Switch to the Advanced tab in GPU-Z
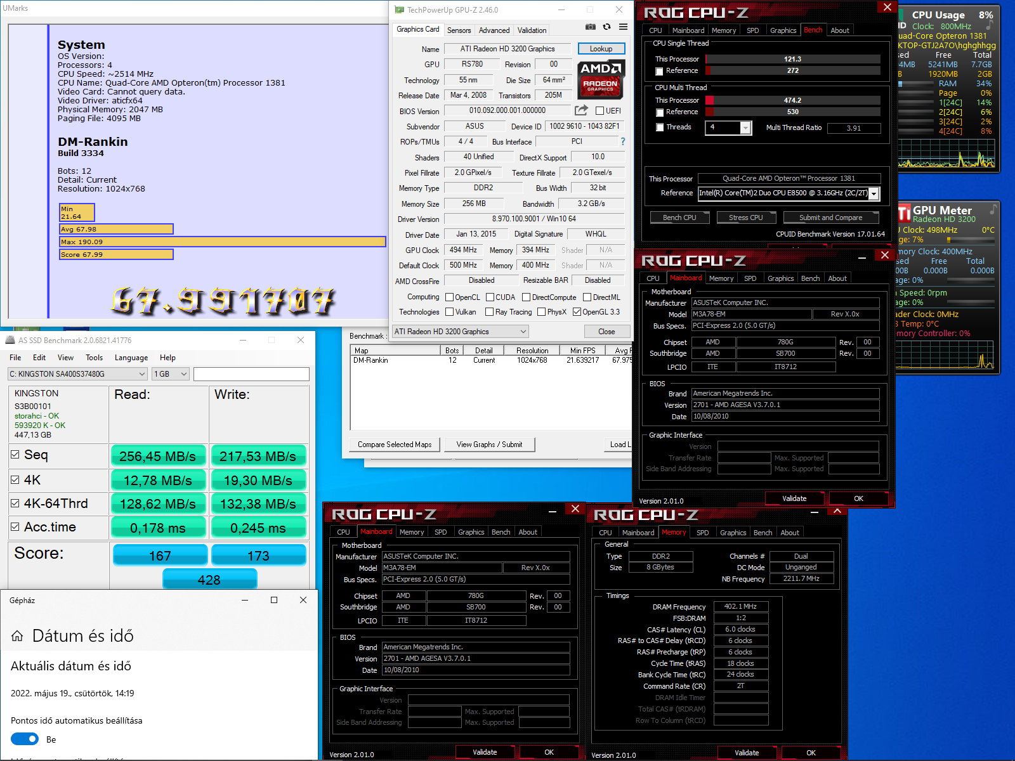This screenshot has width=1015, height=761. [494, 30]
